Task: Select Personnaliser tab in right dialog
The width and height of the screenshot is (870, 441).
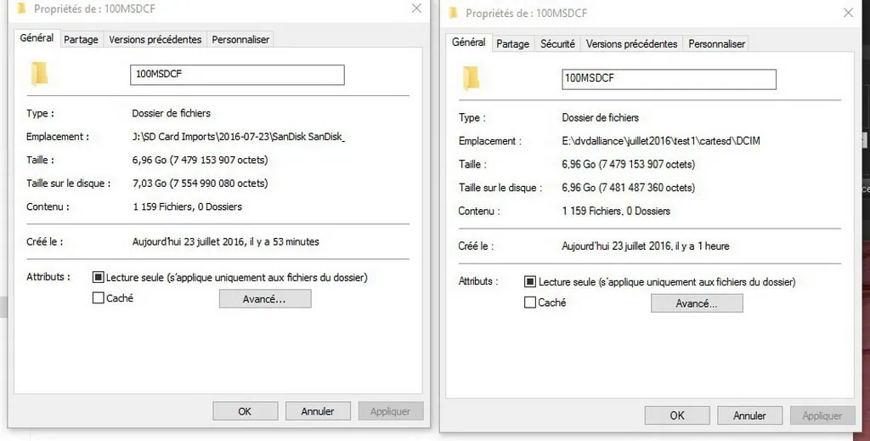Action: tap(716, 43)
